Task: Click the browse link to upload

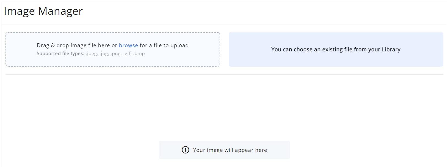Action: point(128,45)
